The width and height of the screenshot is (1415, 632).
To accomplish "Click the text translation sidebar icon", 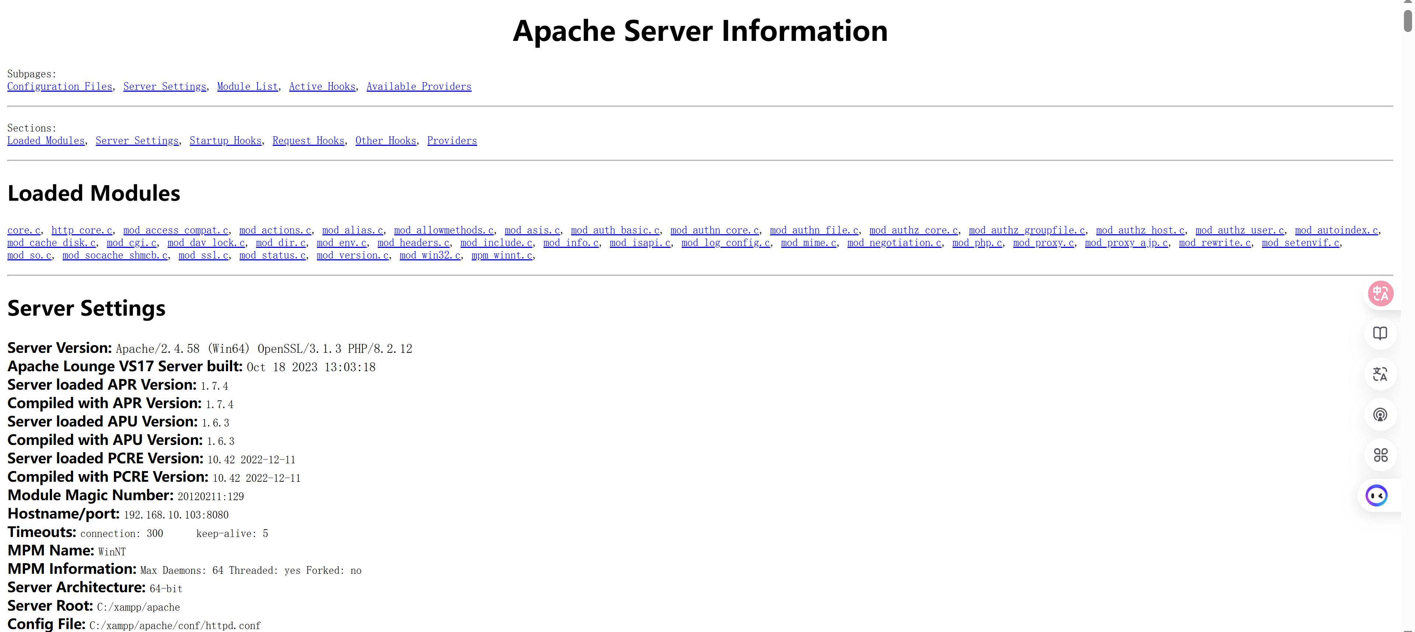I will point(1380,374).
